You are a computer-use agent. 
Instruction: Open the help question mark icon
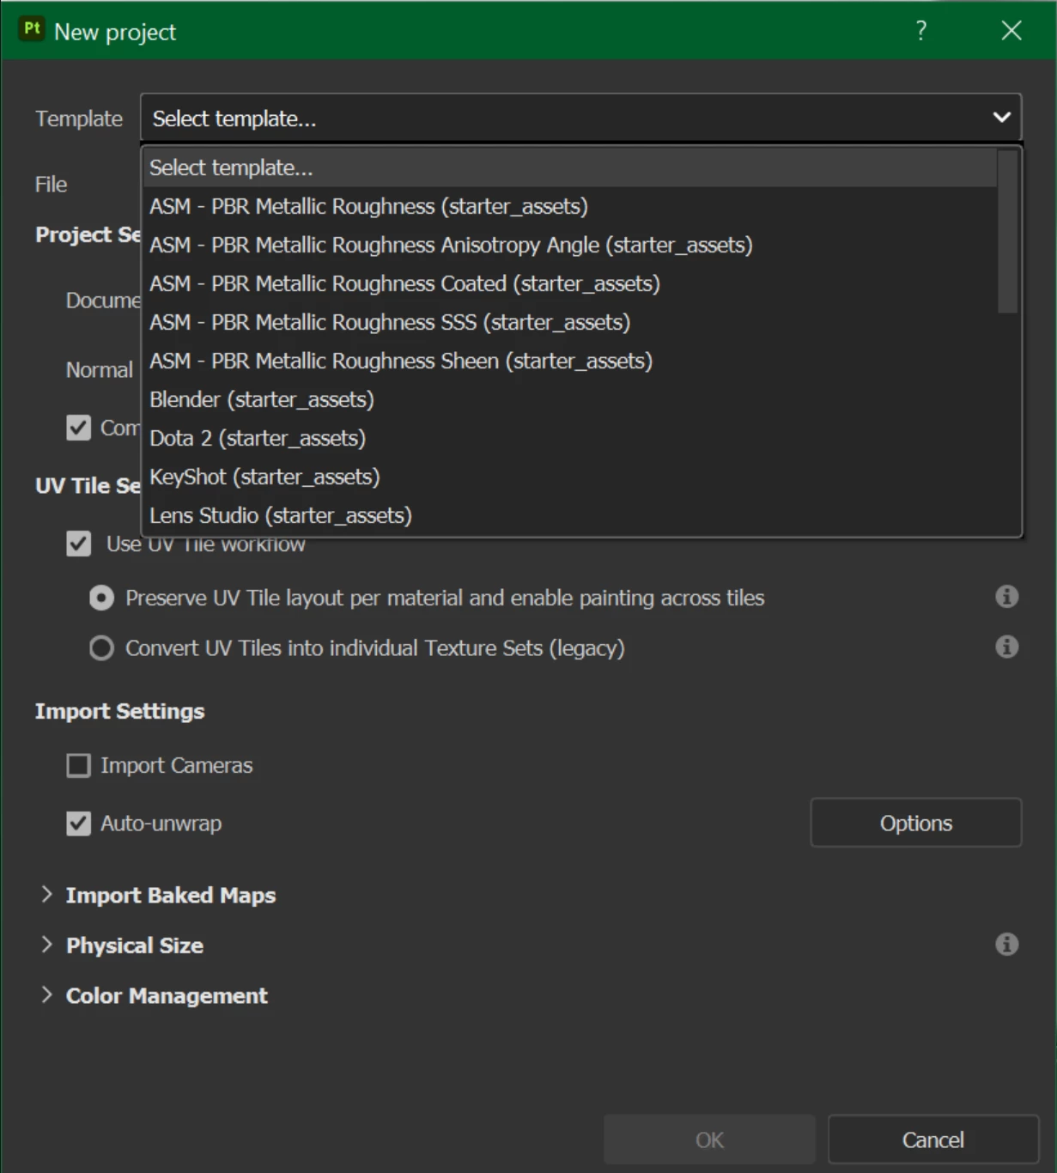pyautogui.click(x=921, y=31)
